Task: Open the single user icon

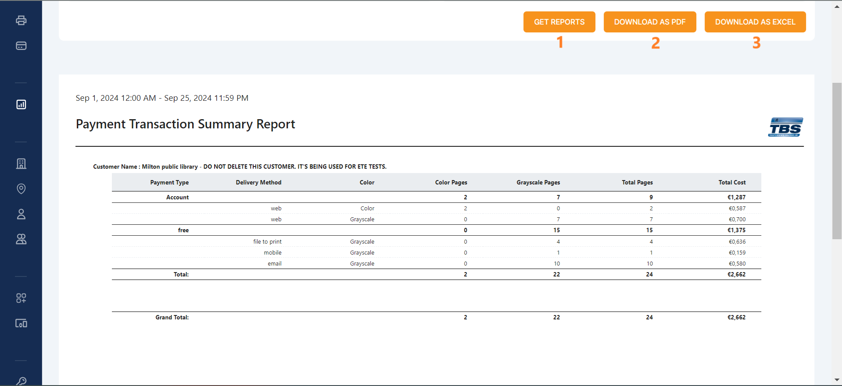Action: coord(21,214)
